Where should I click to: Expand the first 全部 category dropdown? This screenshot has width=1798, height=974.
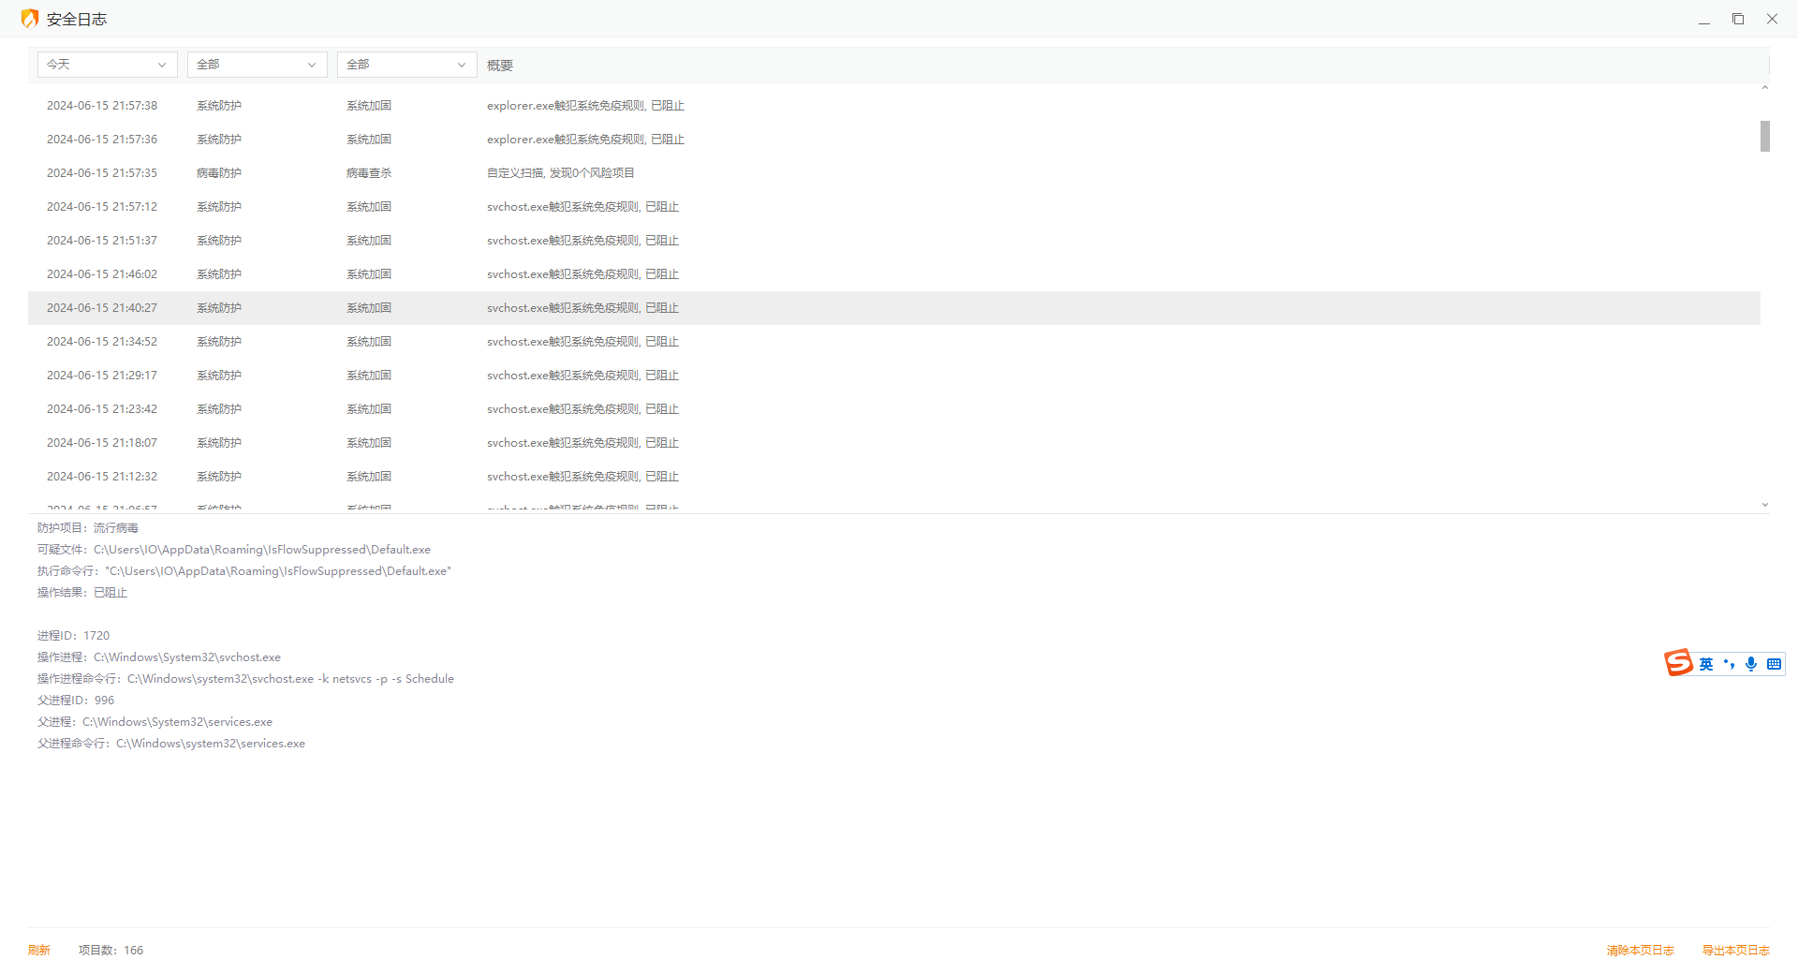[257, 65]
